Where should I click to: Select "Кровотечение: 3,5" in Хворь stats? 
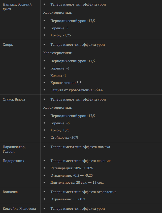pos(66,83)
